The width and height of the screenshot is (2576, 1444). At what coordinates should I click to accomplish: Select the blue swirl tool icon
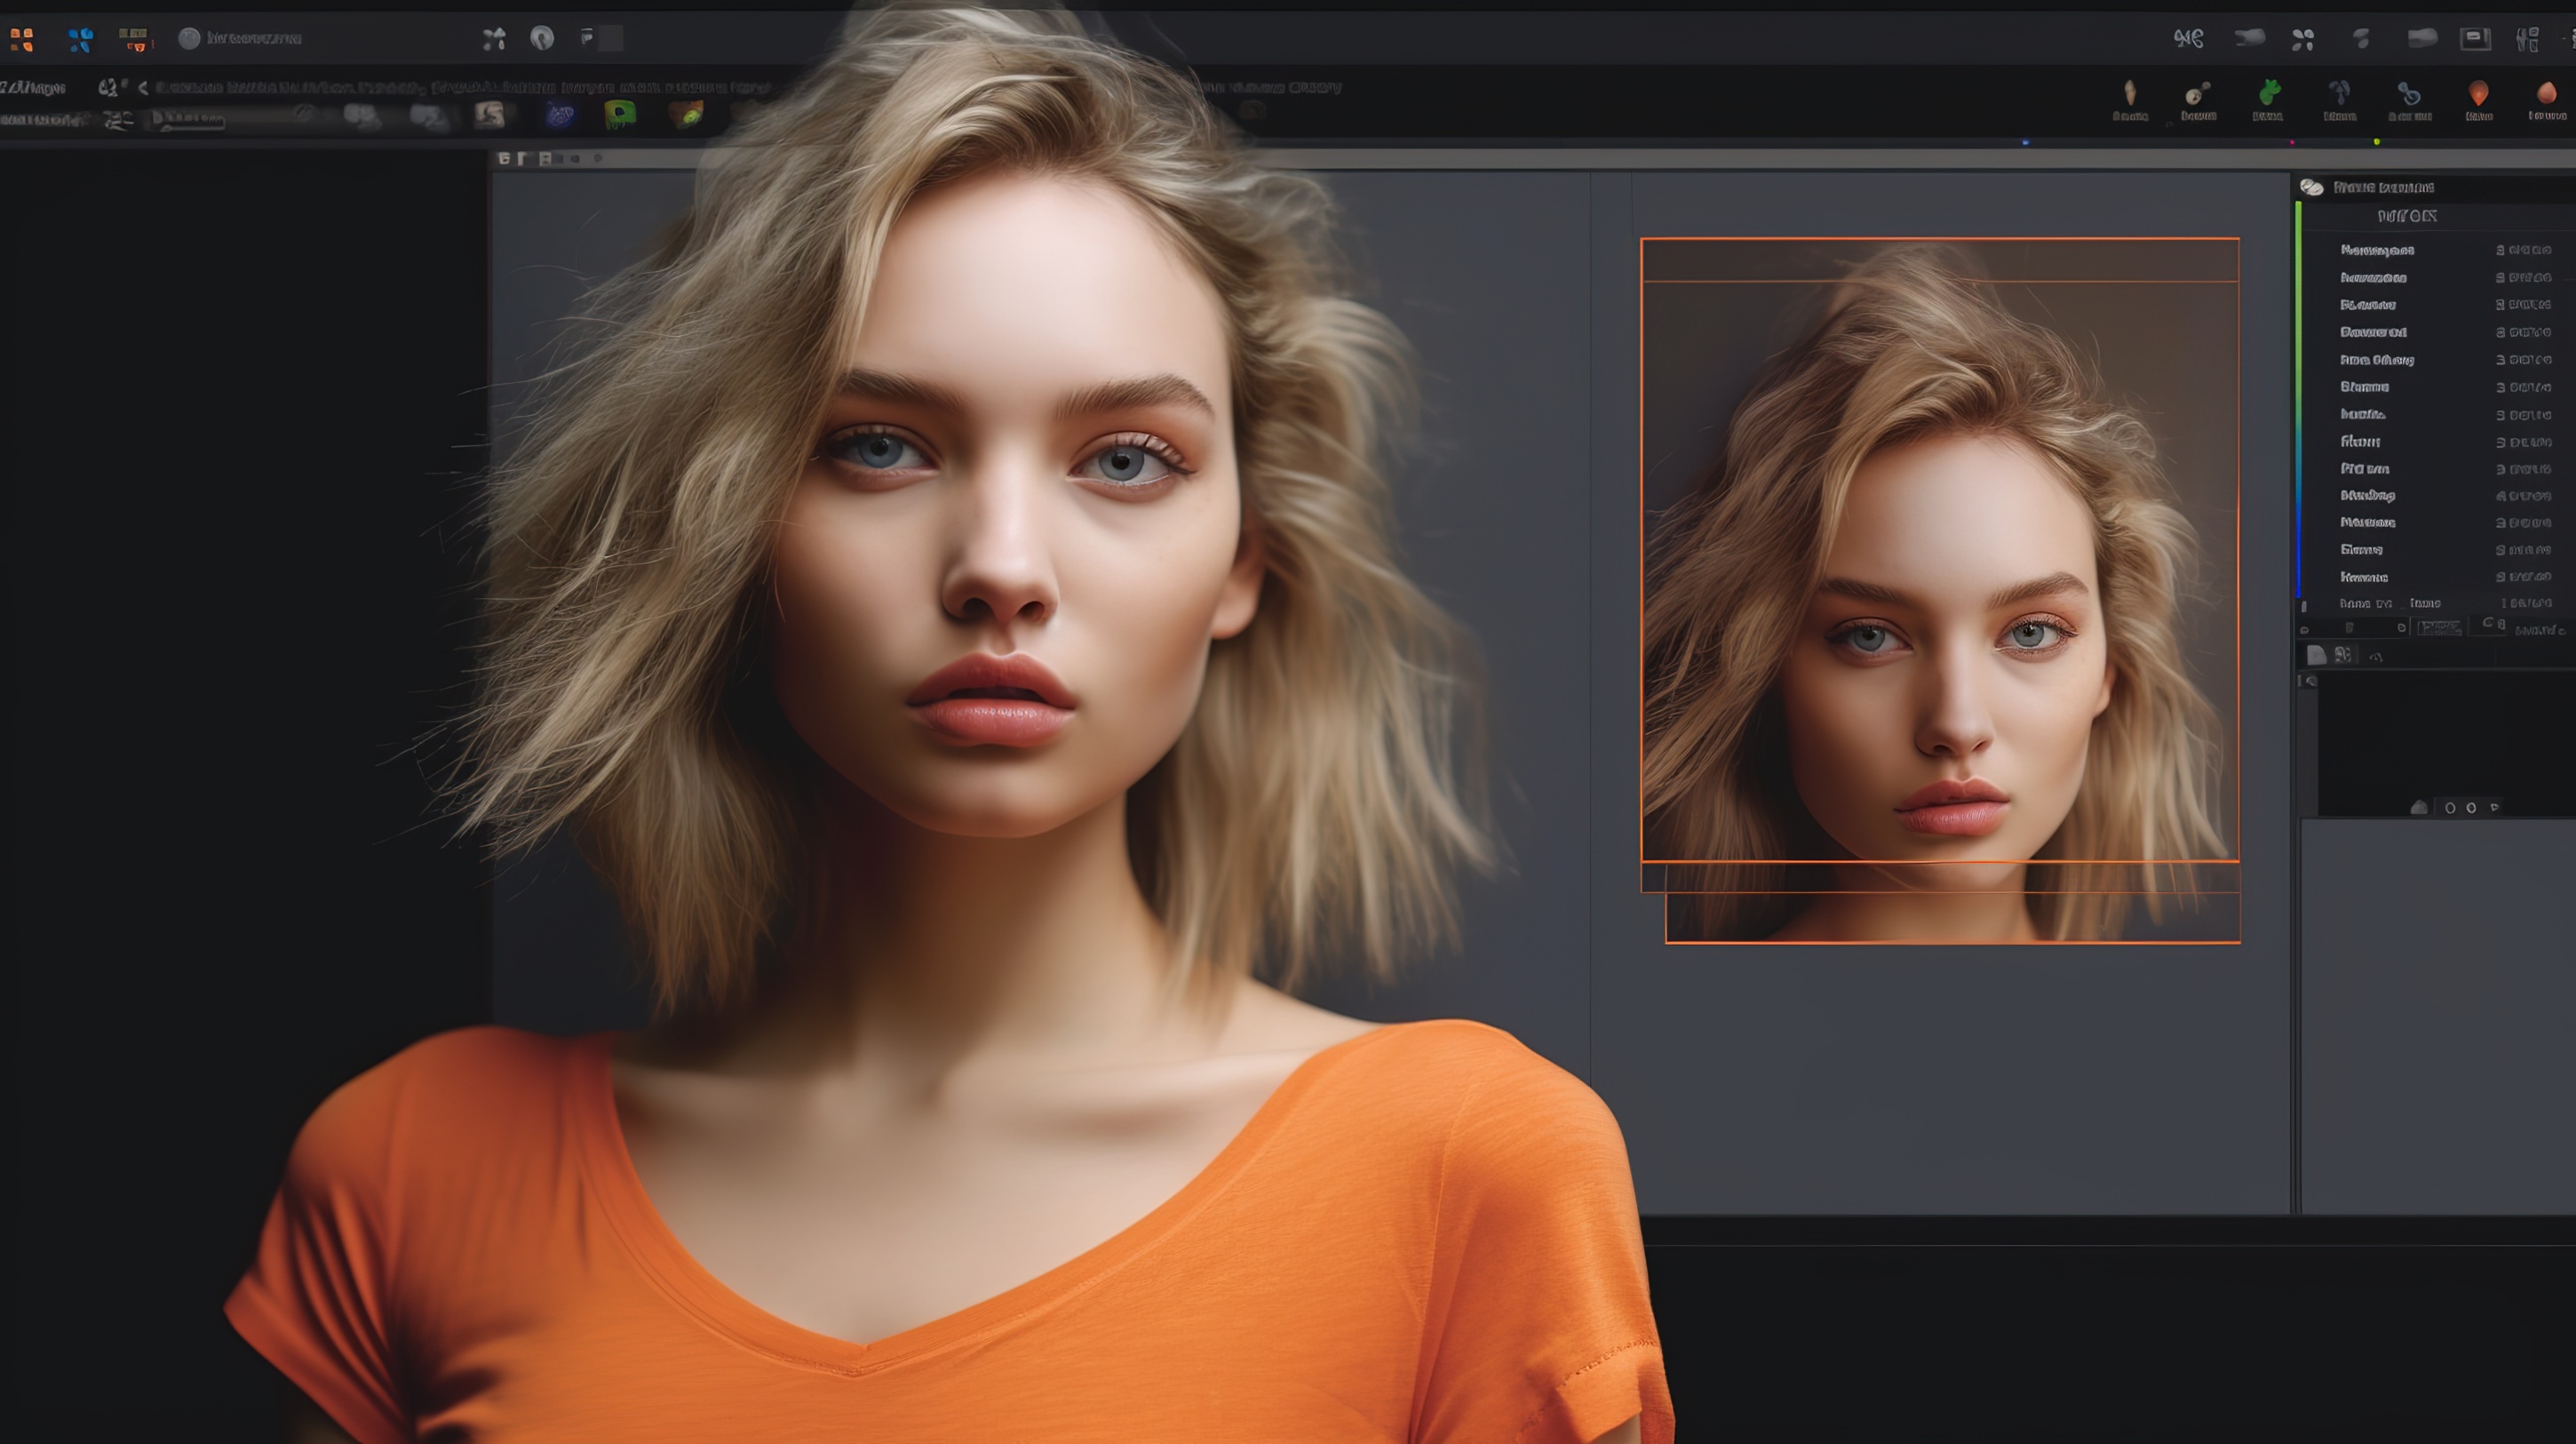(2409, 94)
